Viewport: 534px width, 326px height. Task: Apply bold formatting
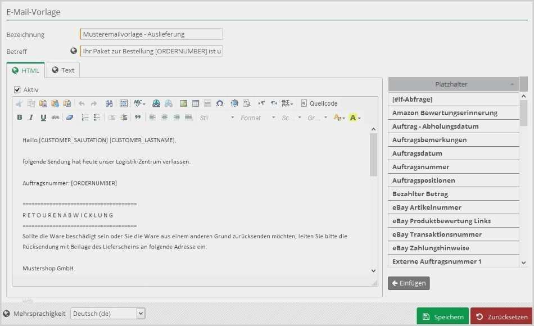tap(20, 117)
